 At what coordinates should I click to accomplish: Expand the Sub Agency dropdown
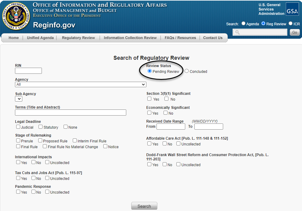pos(19,99)
